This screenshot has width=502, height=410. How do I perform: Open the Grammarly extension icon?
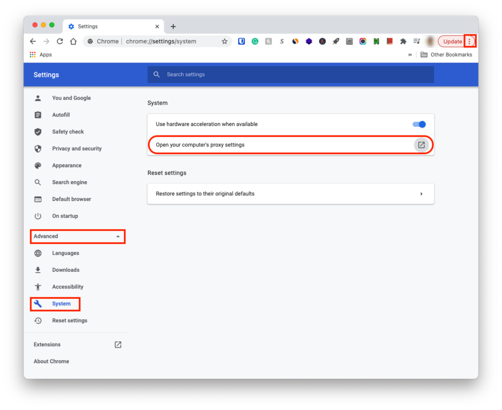click(255, 41)
